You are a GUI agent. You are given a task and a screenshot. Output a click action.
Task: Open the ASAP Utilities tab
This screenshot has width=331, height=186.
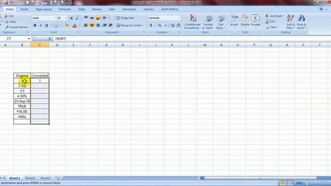tap(170, 9)
